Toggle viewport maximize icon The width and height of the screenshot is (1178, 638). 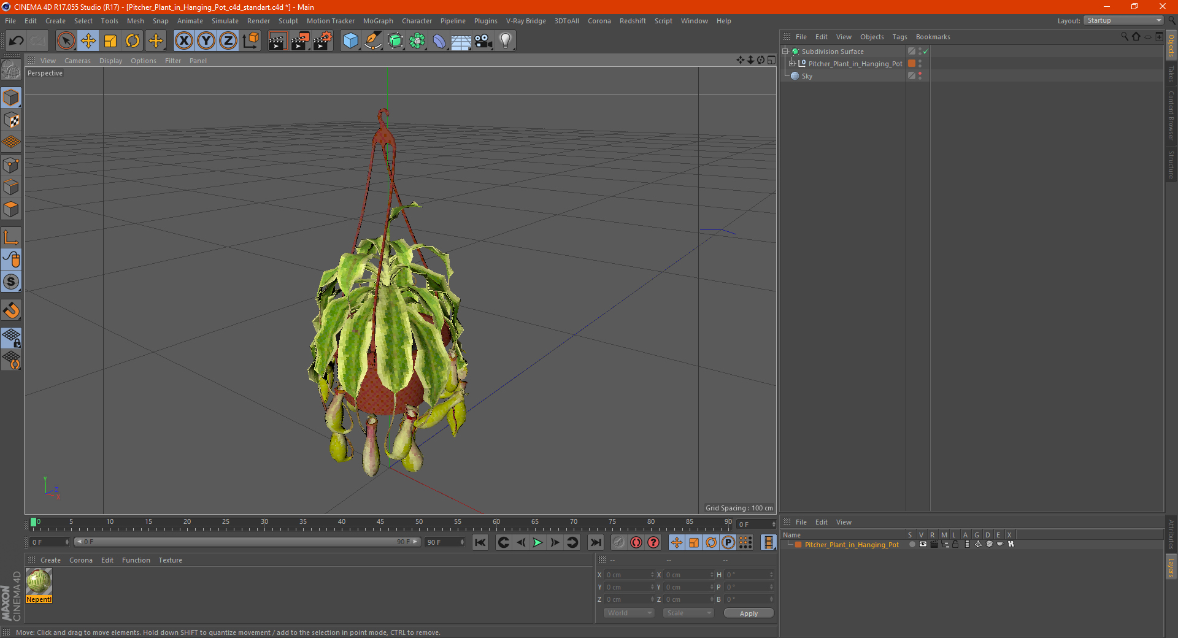click(771, 60)
